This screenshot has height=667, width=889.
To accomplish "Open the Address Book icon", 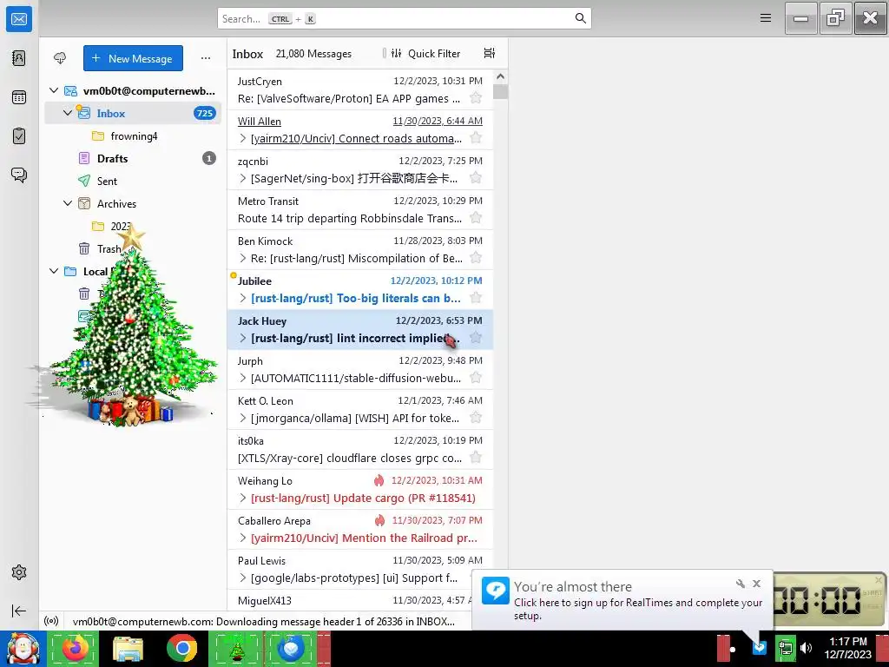I will (19, 58).
